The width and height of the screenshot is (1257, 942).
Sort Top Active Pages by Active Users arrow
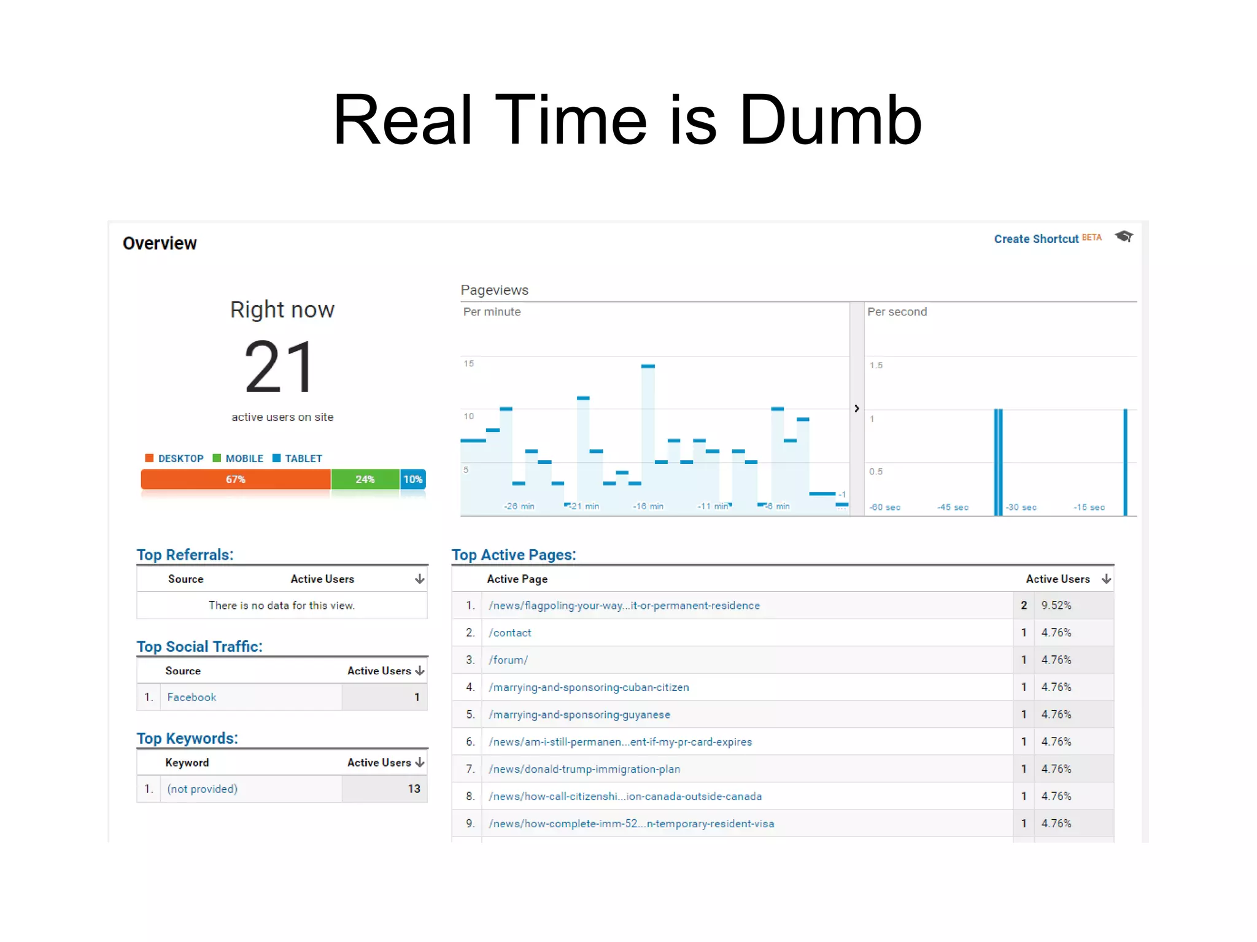pos(1106,579)
